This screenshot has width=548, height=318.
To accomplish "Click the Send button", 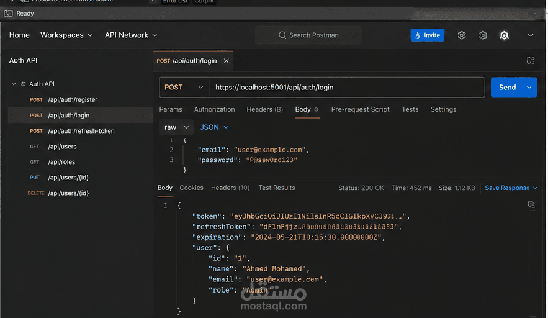I will pyautogui.click(x=507, y=87).
